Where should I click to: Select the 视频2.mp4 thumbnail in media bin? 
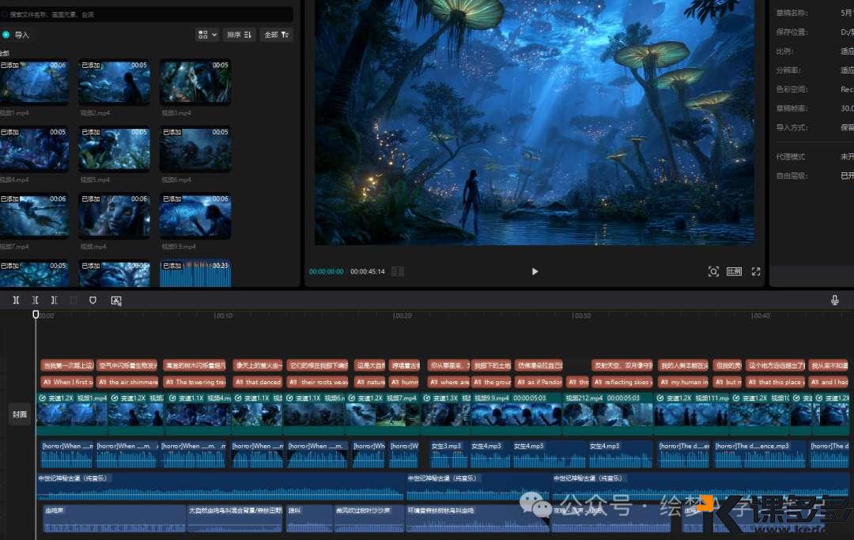pyautogui.click(x=114, y=81)
